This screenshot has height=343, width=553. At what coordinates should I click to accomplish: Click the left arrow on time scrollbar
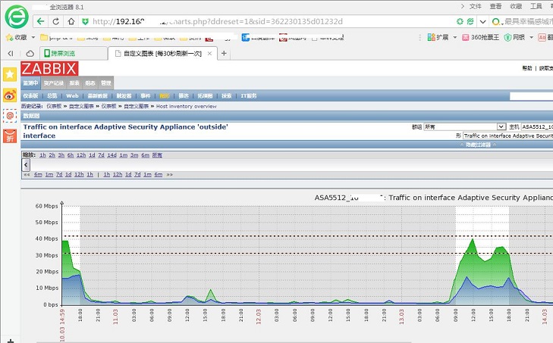(x=26, y=164)
